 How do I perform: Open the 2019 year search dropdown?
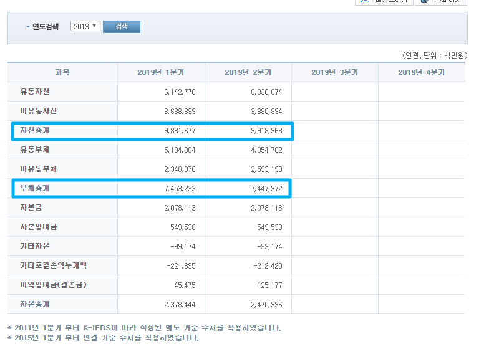[85, 26]
